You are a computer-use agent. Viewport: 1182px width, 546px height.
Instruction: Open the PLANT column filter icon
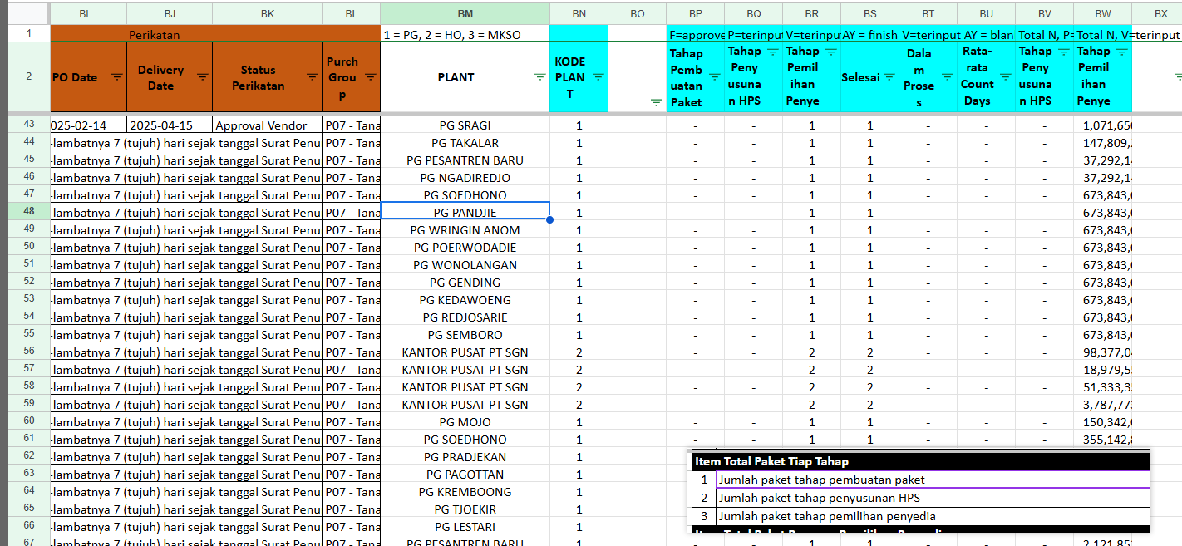(x=540, y=76)
